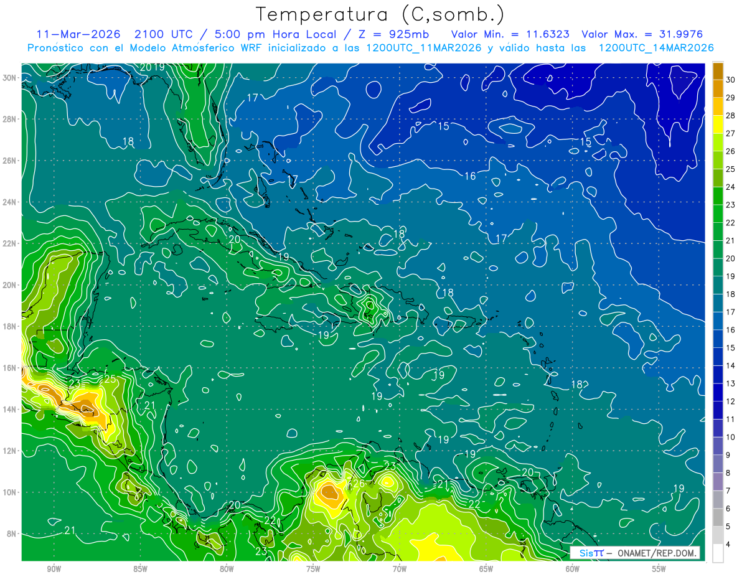The width and height of the screenshot is (747, 577).
Task: Click the "26" contour label over Venezuela
Action: (359, 484)
